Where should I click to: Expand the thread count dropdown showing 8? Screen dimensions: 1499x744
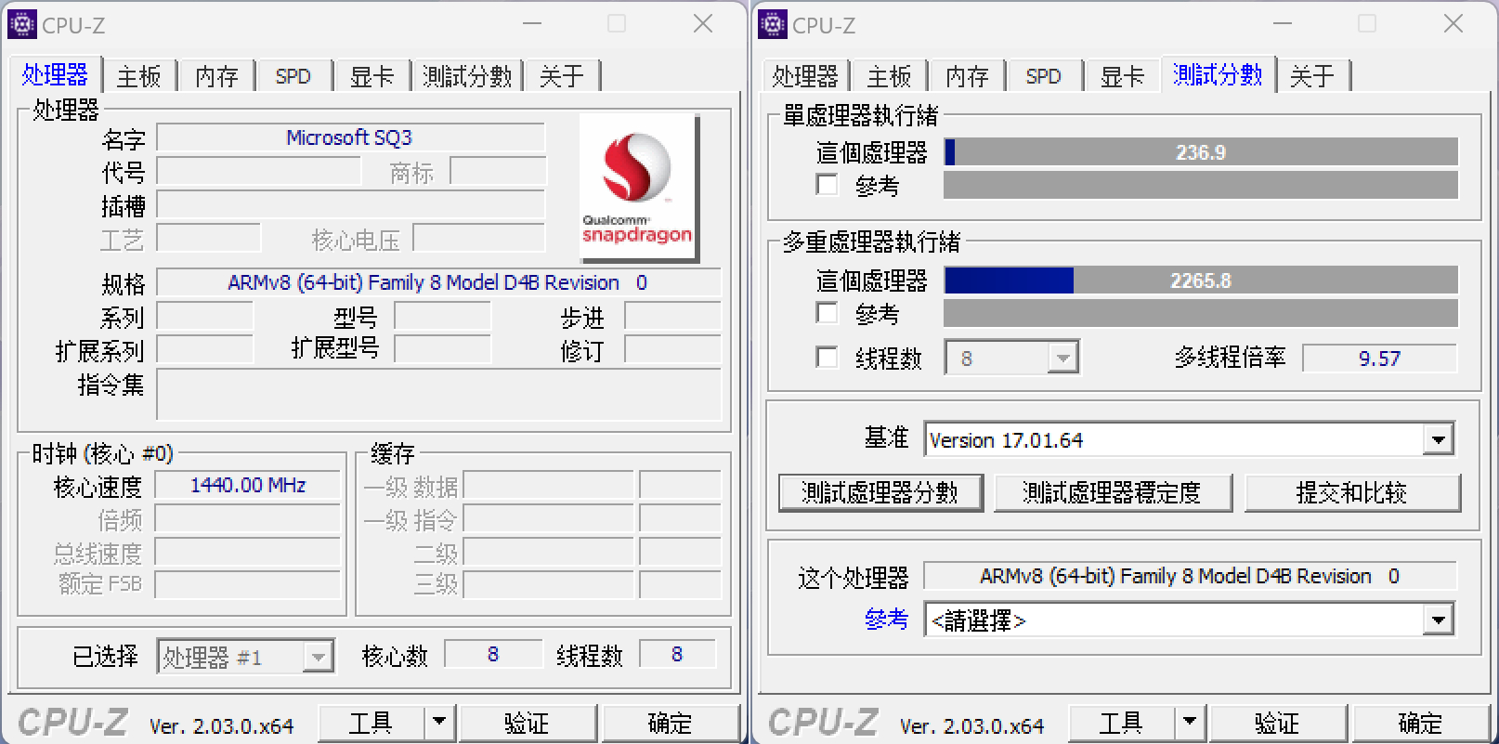(1062, 358)
